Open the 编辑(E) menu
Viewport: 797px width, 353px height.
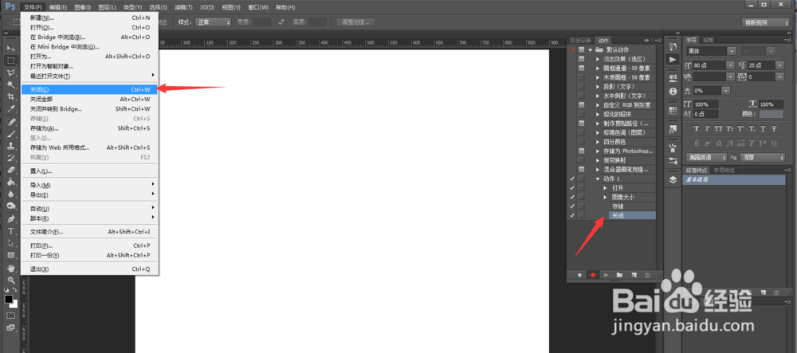(57, 7)
